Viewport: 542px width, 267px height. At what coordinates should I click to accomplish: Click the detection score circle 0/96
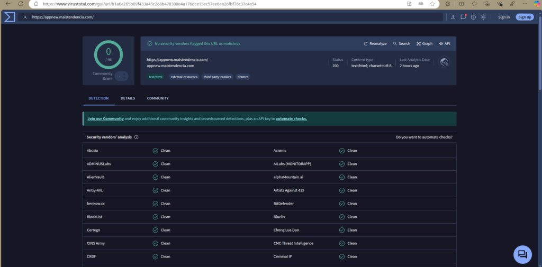click(x=109, y=54)
